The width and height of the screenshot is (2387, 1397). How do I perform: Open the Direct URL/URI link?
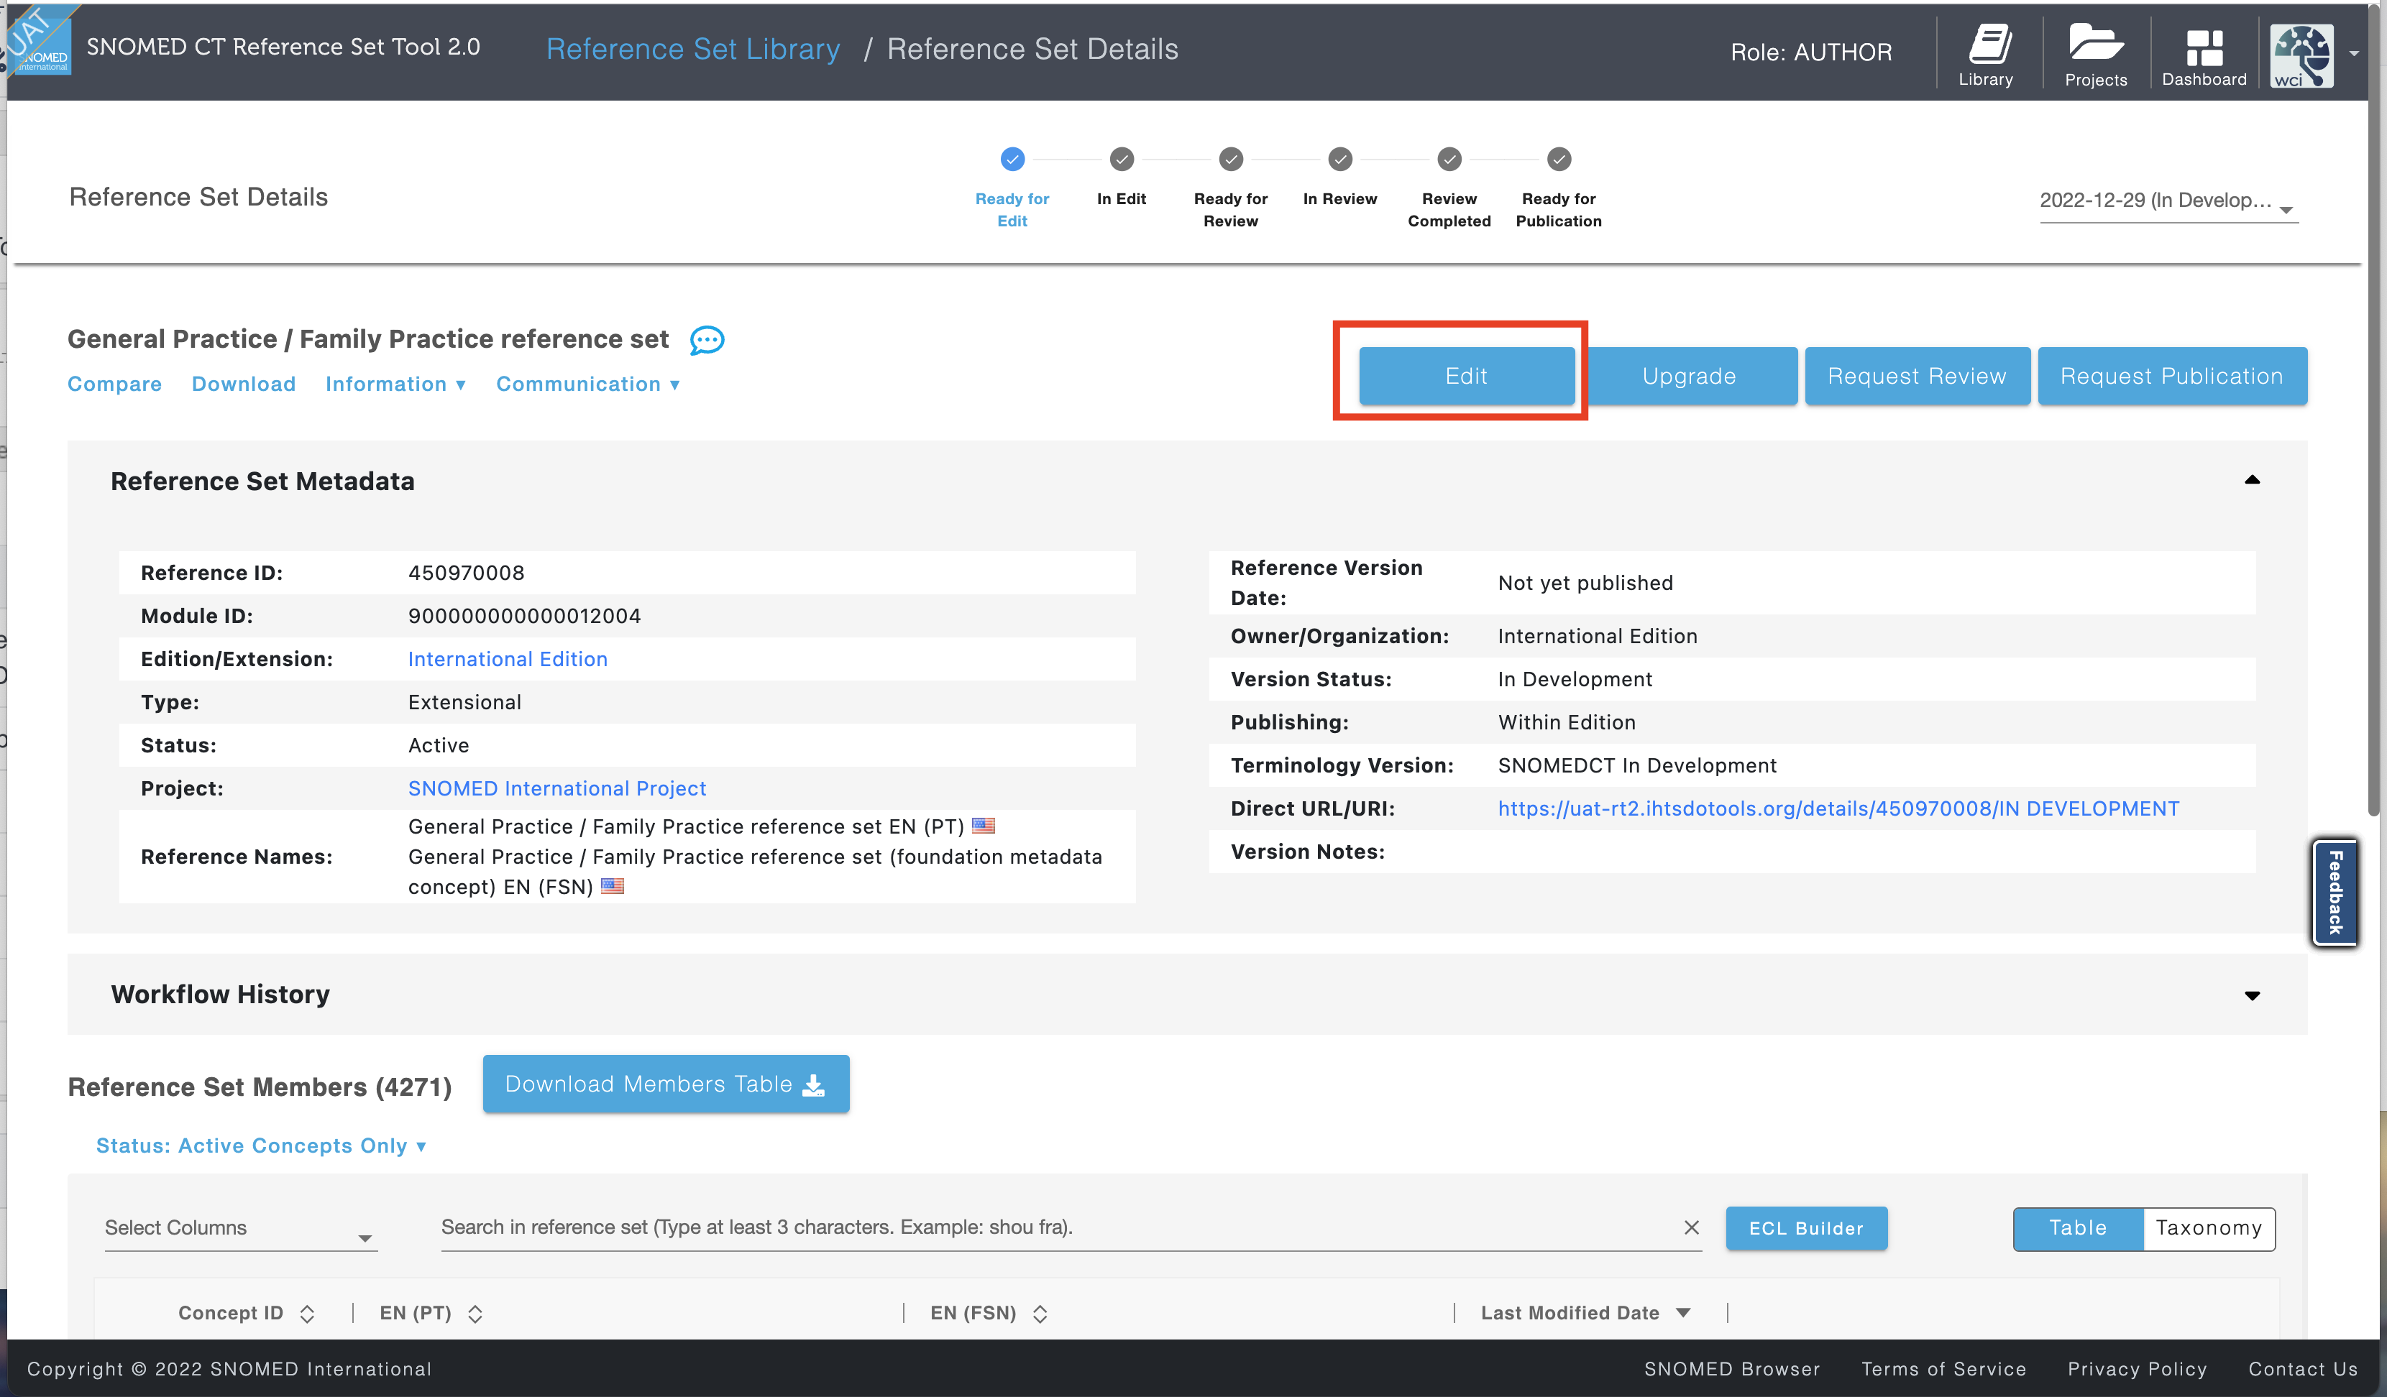tap(1838, 808)
